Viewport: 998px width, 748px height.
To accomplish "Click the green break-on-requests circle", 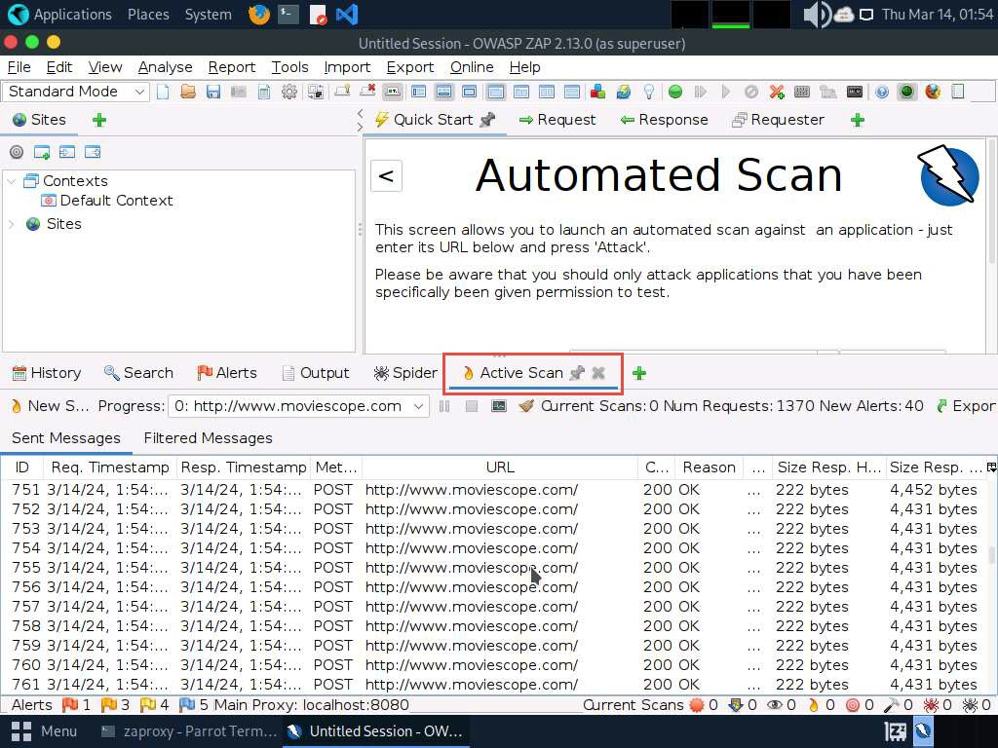I will pyautogui.click(x=674, y=92).
